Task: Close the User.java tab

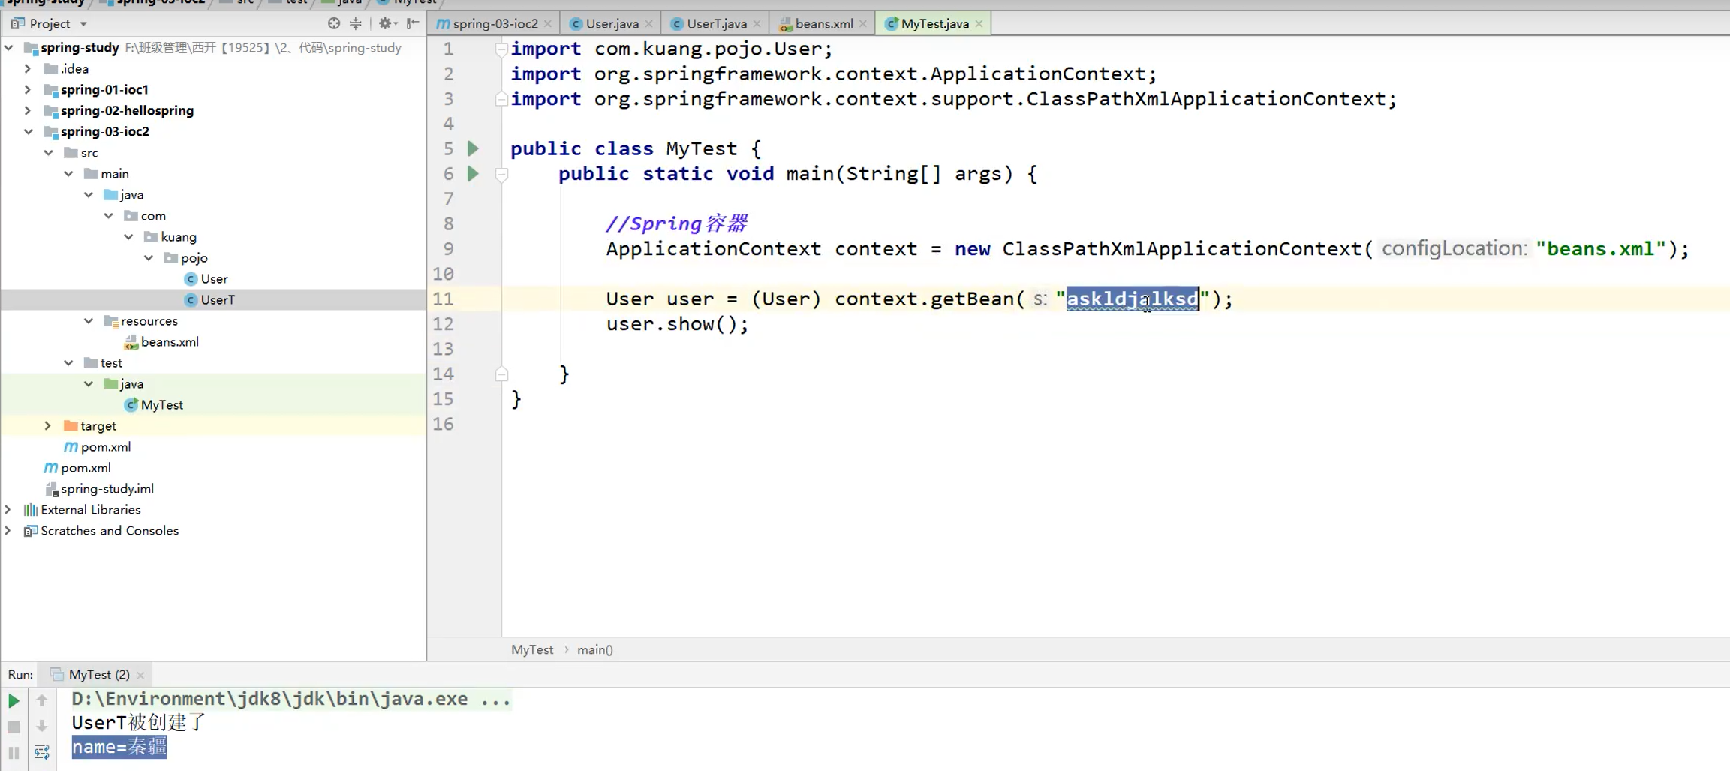Action: tap(649, 24)
